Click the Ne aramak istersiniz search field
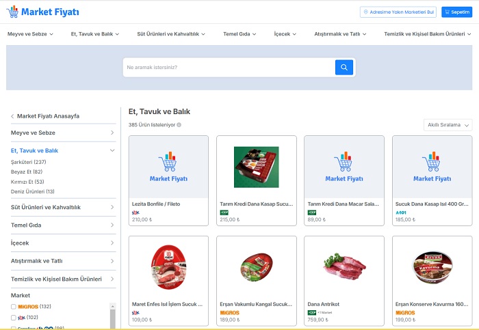 229,68
